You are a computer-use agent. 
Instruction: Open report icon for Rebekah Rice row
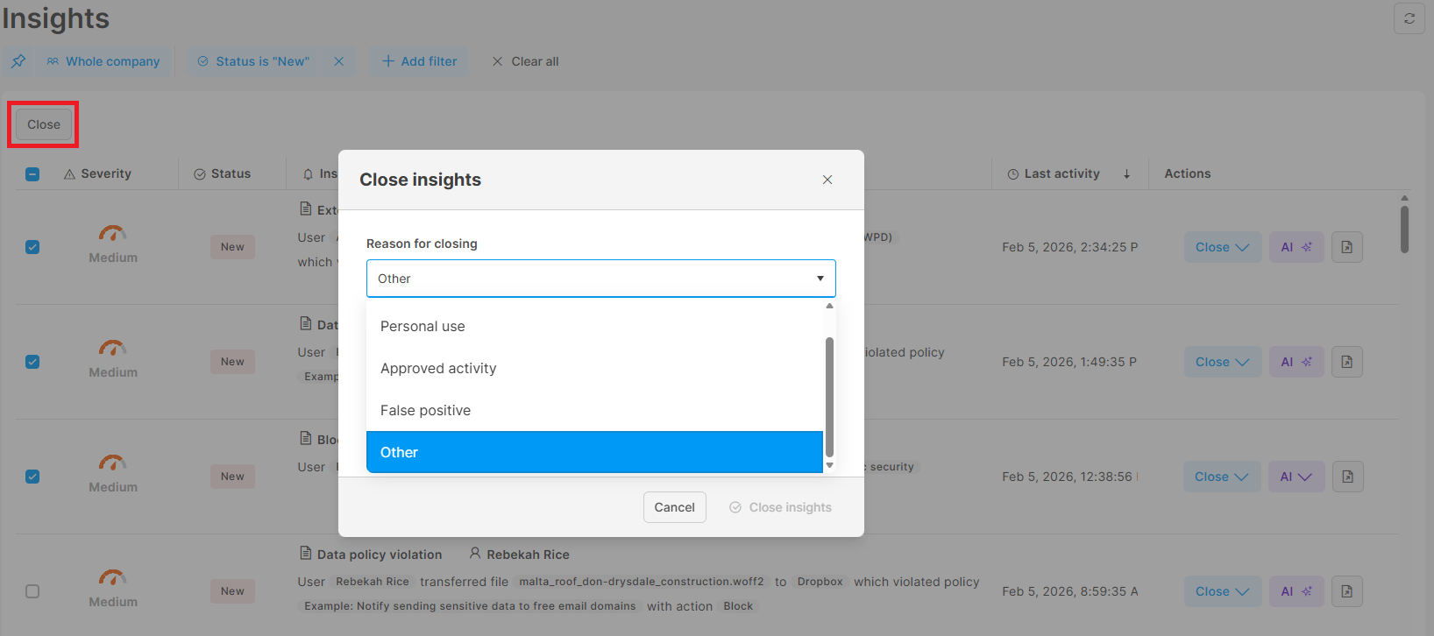1346,591
